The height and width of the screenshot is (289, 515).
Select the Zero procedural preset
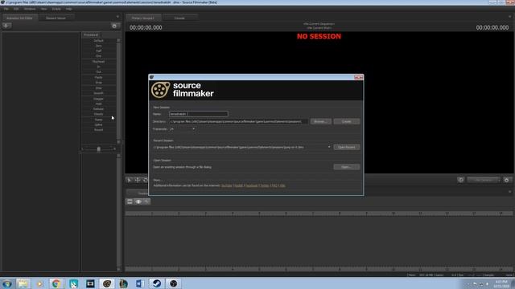click(98, 46)
